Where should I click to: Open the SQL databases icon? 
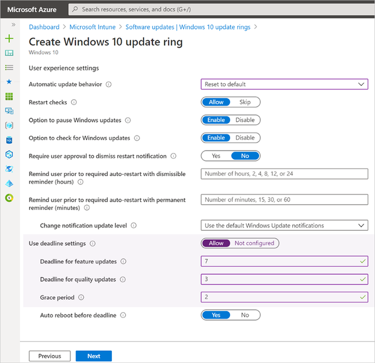(9, 140)
